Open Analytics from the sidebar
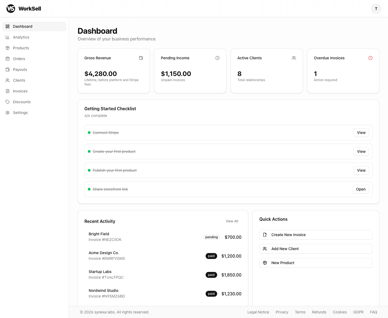Image resolution: width=388 pixels, height=318 pixels. click(x=34, y=37)
